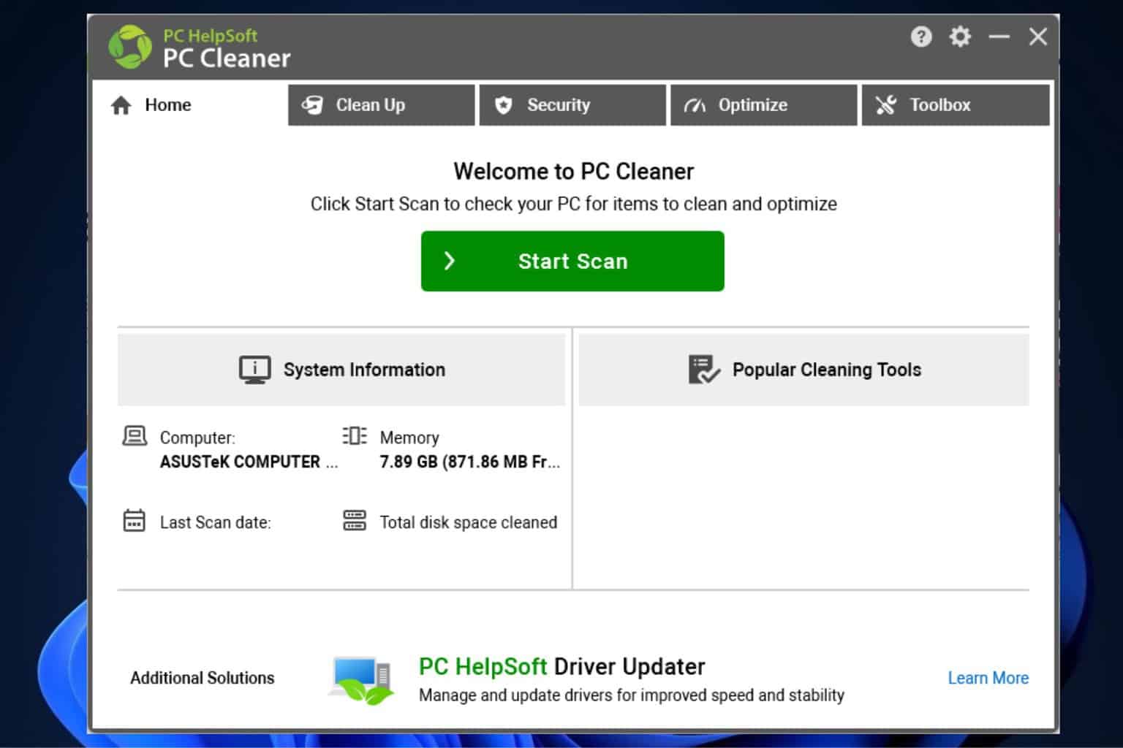Image resolution: width=1123 pixels, height=748 pixels.
Task: Click the arrow chevron on Start Scan
Action: pyautogui.click(x=450, y=261)
